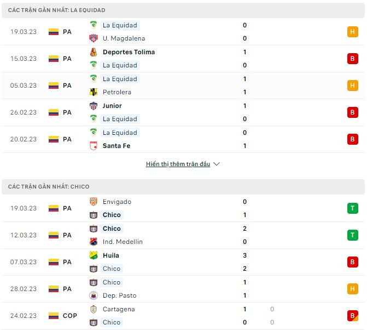Screen dimensions: 367x330
Task: Open the 07.03.23 Huila match row date
Action: (x=23, y=262)
